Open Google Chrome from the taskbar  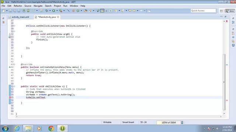51,128
